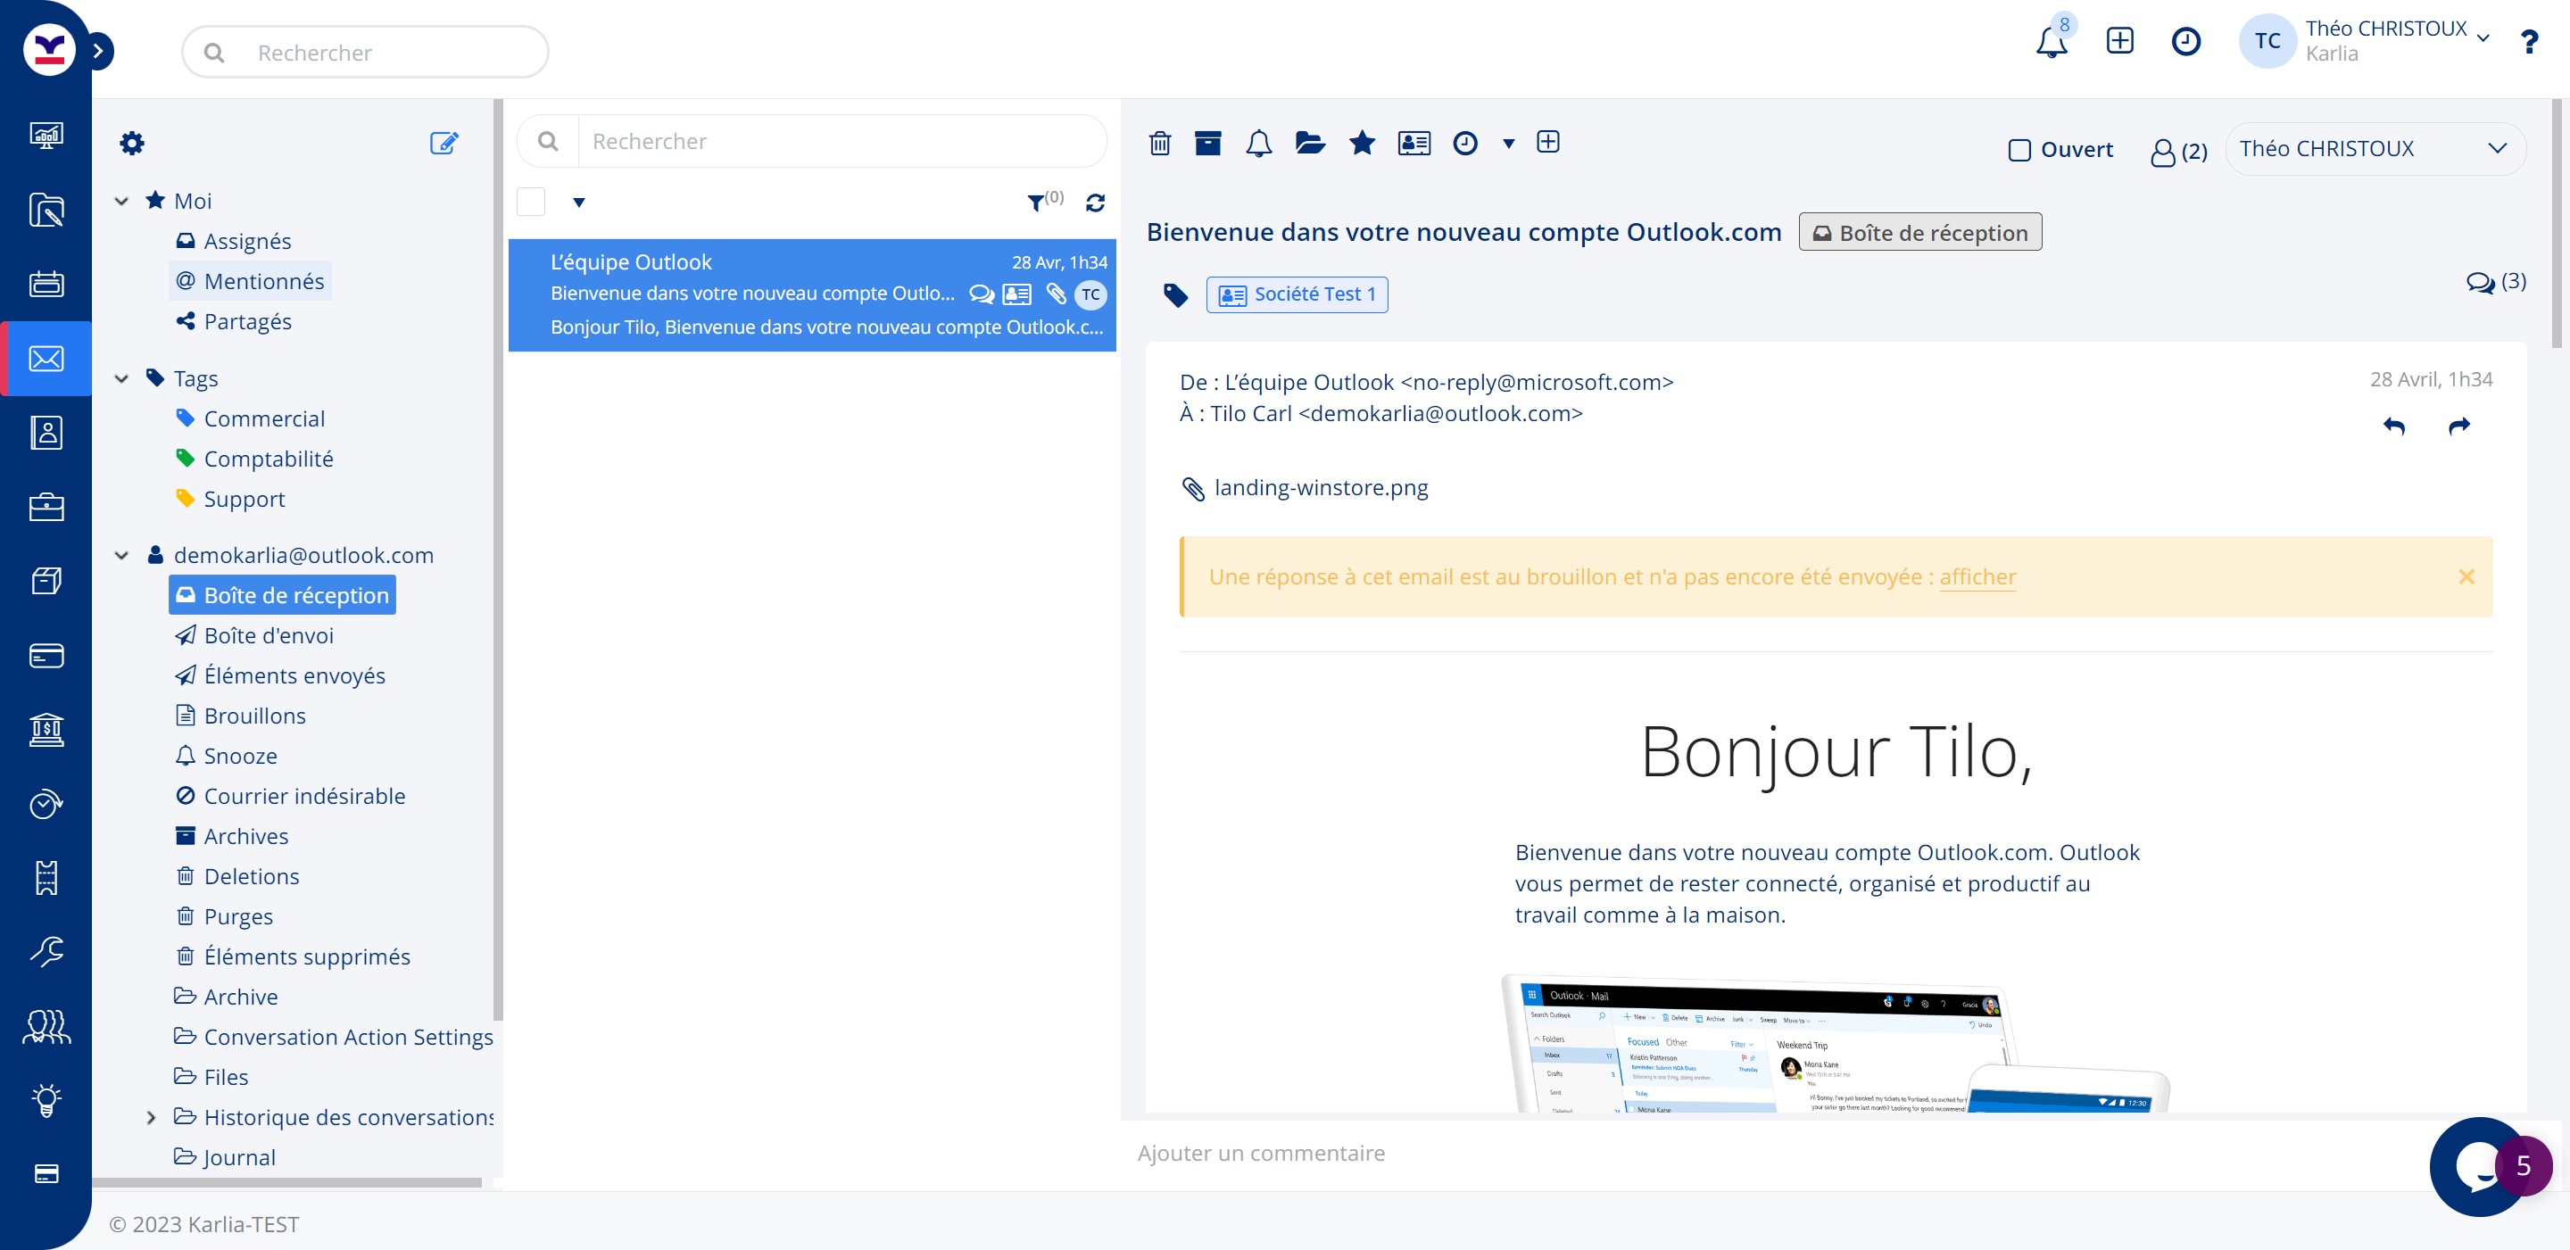This screenshot has width=2570, height=1250.
Task: Click the snooze bell icon in email toolbar
Action: pyautogui.click(x=1259, y=144)
